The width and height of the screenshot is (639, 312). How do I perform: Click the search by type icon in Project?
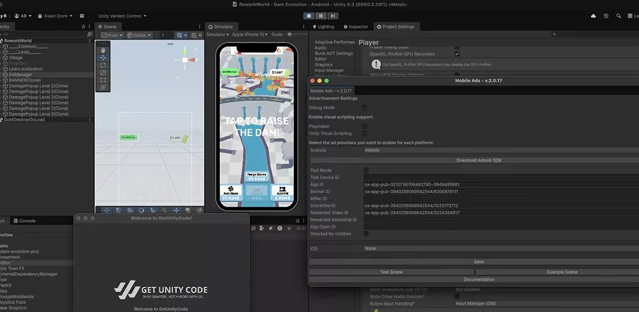pos(262,228)
